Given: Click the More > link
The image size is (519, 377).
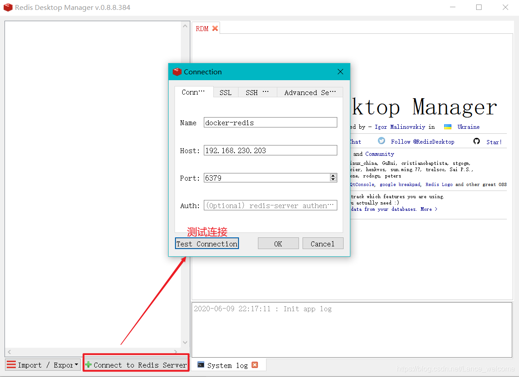Looking at the screenshot, I should tap(429, 209).
